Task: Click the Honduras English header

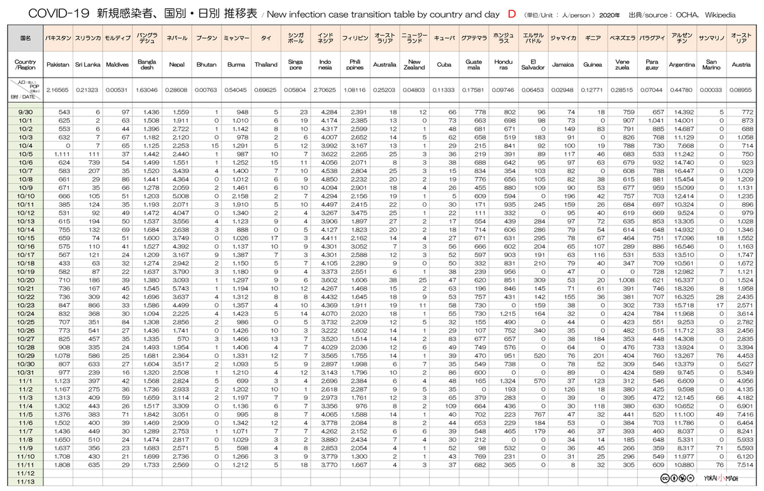Action: (x=504, y=65)
